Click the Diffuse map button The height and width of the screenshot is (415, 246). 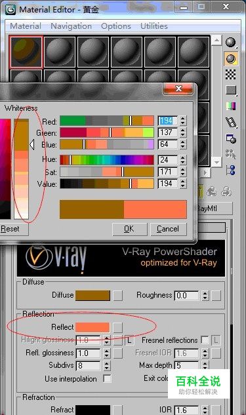pos(118,296)
